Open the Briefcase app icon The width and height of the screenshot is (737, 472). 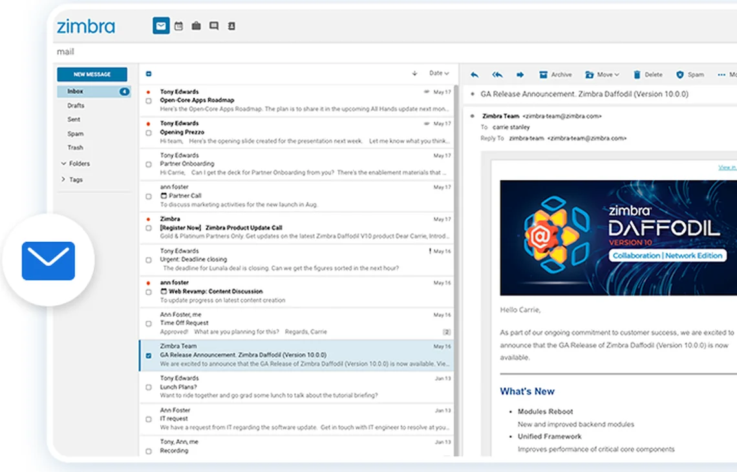pyautogui.click(x=196, y=26)
